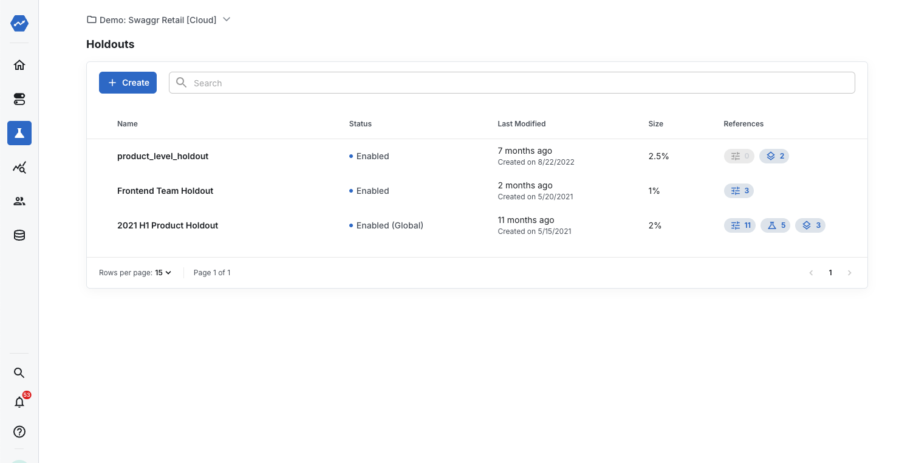Collapse the project selector chevron

226,19
